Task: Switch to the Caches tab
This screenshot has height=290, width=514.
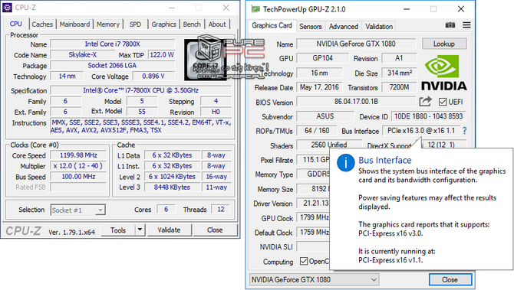Action: (42, 24)
